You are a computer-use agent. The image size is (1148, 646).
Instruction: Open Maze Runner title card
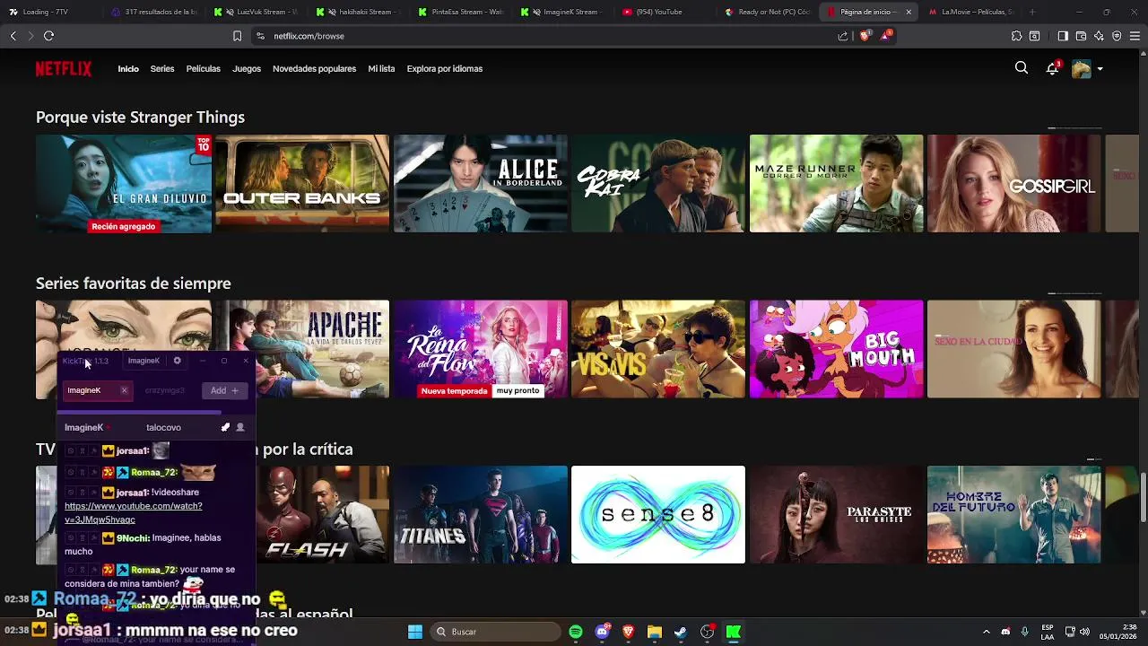point(837,184)
